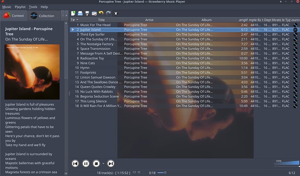Select track "Music For The Head"
This screenshot has height=176, width=300.
(95, 25)
